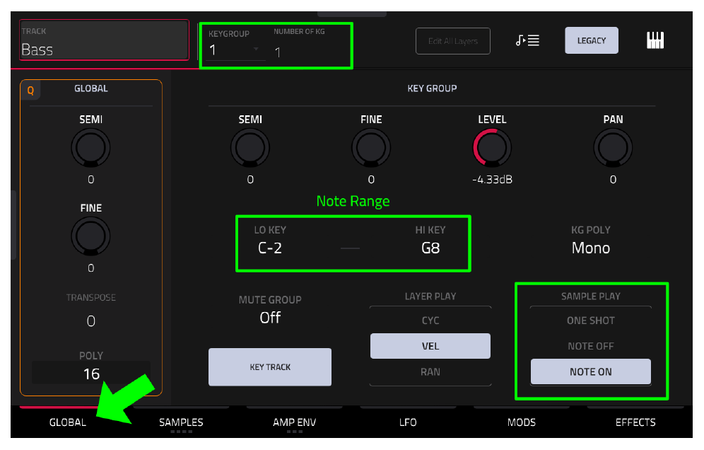Switch to the EFFECTS tab

(x=635, y=422)
